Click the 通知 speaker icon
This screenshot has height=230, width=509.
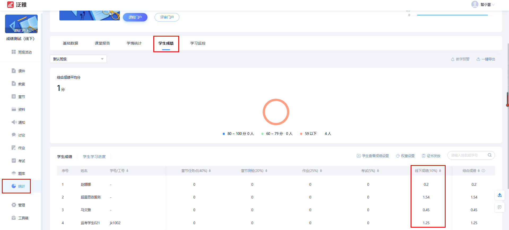pyautogui.click(x=14, y=122)
